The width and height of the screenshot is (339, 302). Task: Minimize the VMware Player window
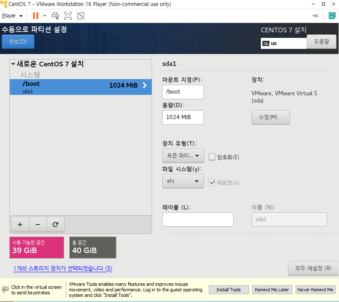coord(313,4)
